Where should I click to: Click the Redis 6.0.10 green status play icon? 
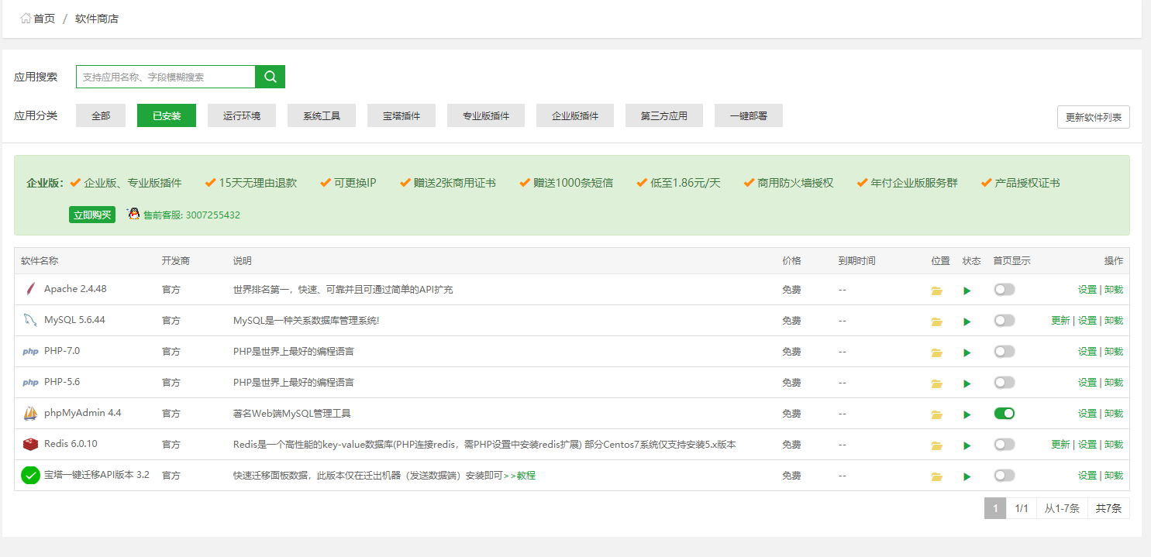pos(967,445)
